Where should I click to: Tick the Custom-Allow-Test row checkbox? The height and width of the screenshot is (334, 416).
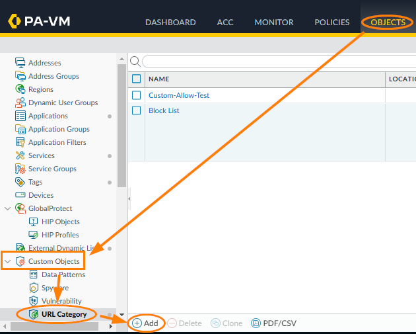(137, 95)
